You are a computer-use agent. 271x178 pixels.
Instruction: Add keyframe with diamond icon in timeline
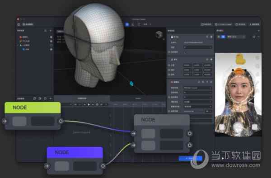coord(97,104)
